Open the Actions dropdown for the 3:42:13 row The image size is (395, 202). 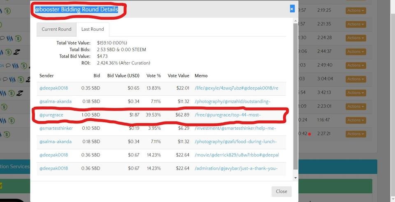(355, 93)
